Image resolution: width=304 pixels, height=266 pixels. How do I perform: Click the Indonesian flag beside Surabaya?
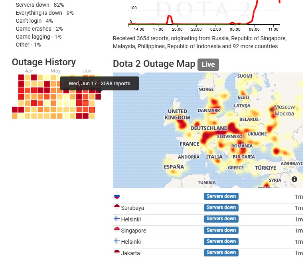pyautogui.click(x=117, y=207)
